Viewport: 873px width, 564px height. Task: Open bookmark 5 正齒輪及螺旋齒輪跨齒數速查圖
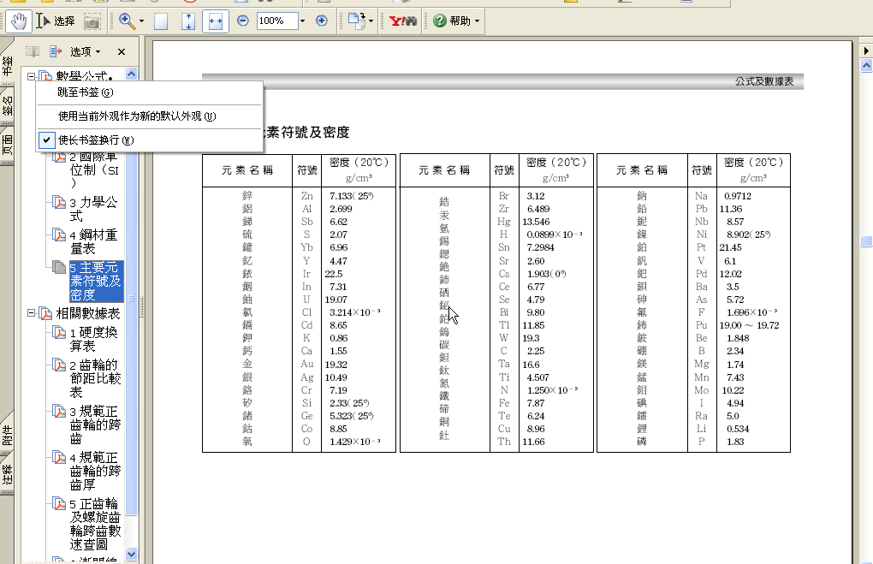95,524
